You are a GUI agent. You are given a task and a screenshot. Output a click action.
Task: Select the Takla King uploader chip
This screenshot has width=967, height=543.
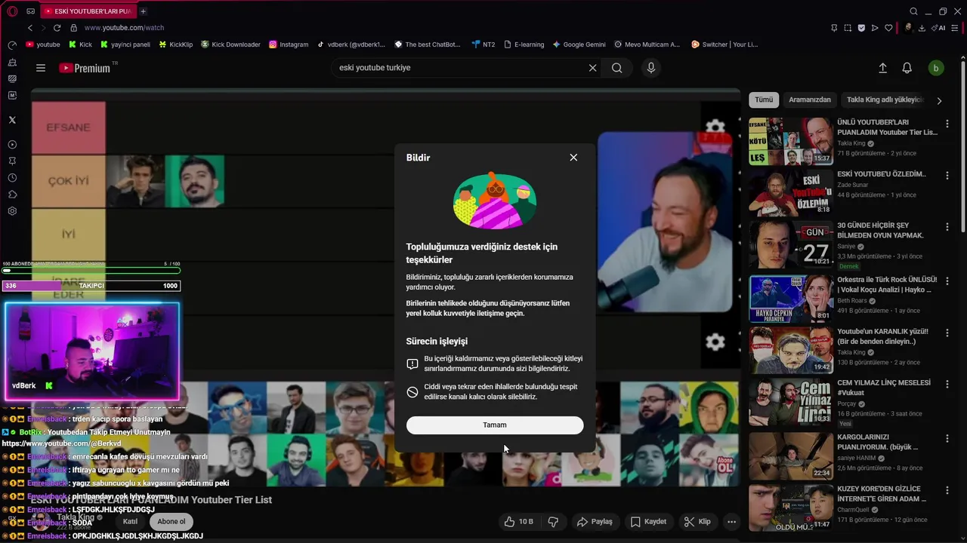884,100
